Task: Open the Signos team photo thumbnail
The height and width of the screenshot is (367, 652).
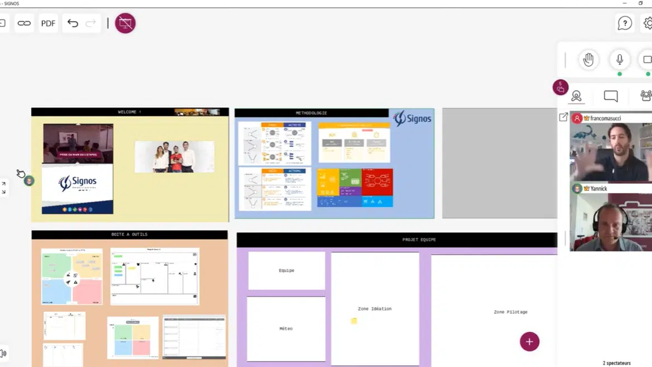Action: [x=174, y=156]
